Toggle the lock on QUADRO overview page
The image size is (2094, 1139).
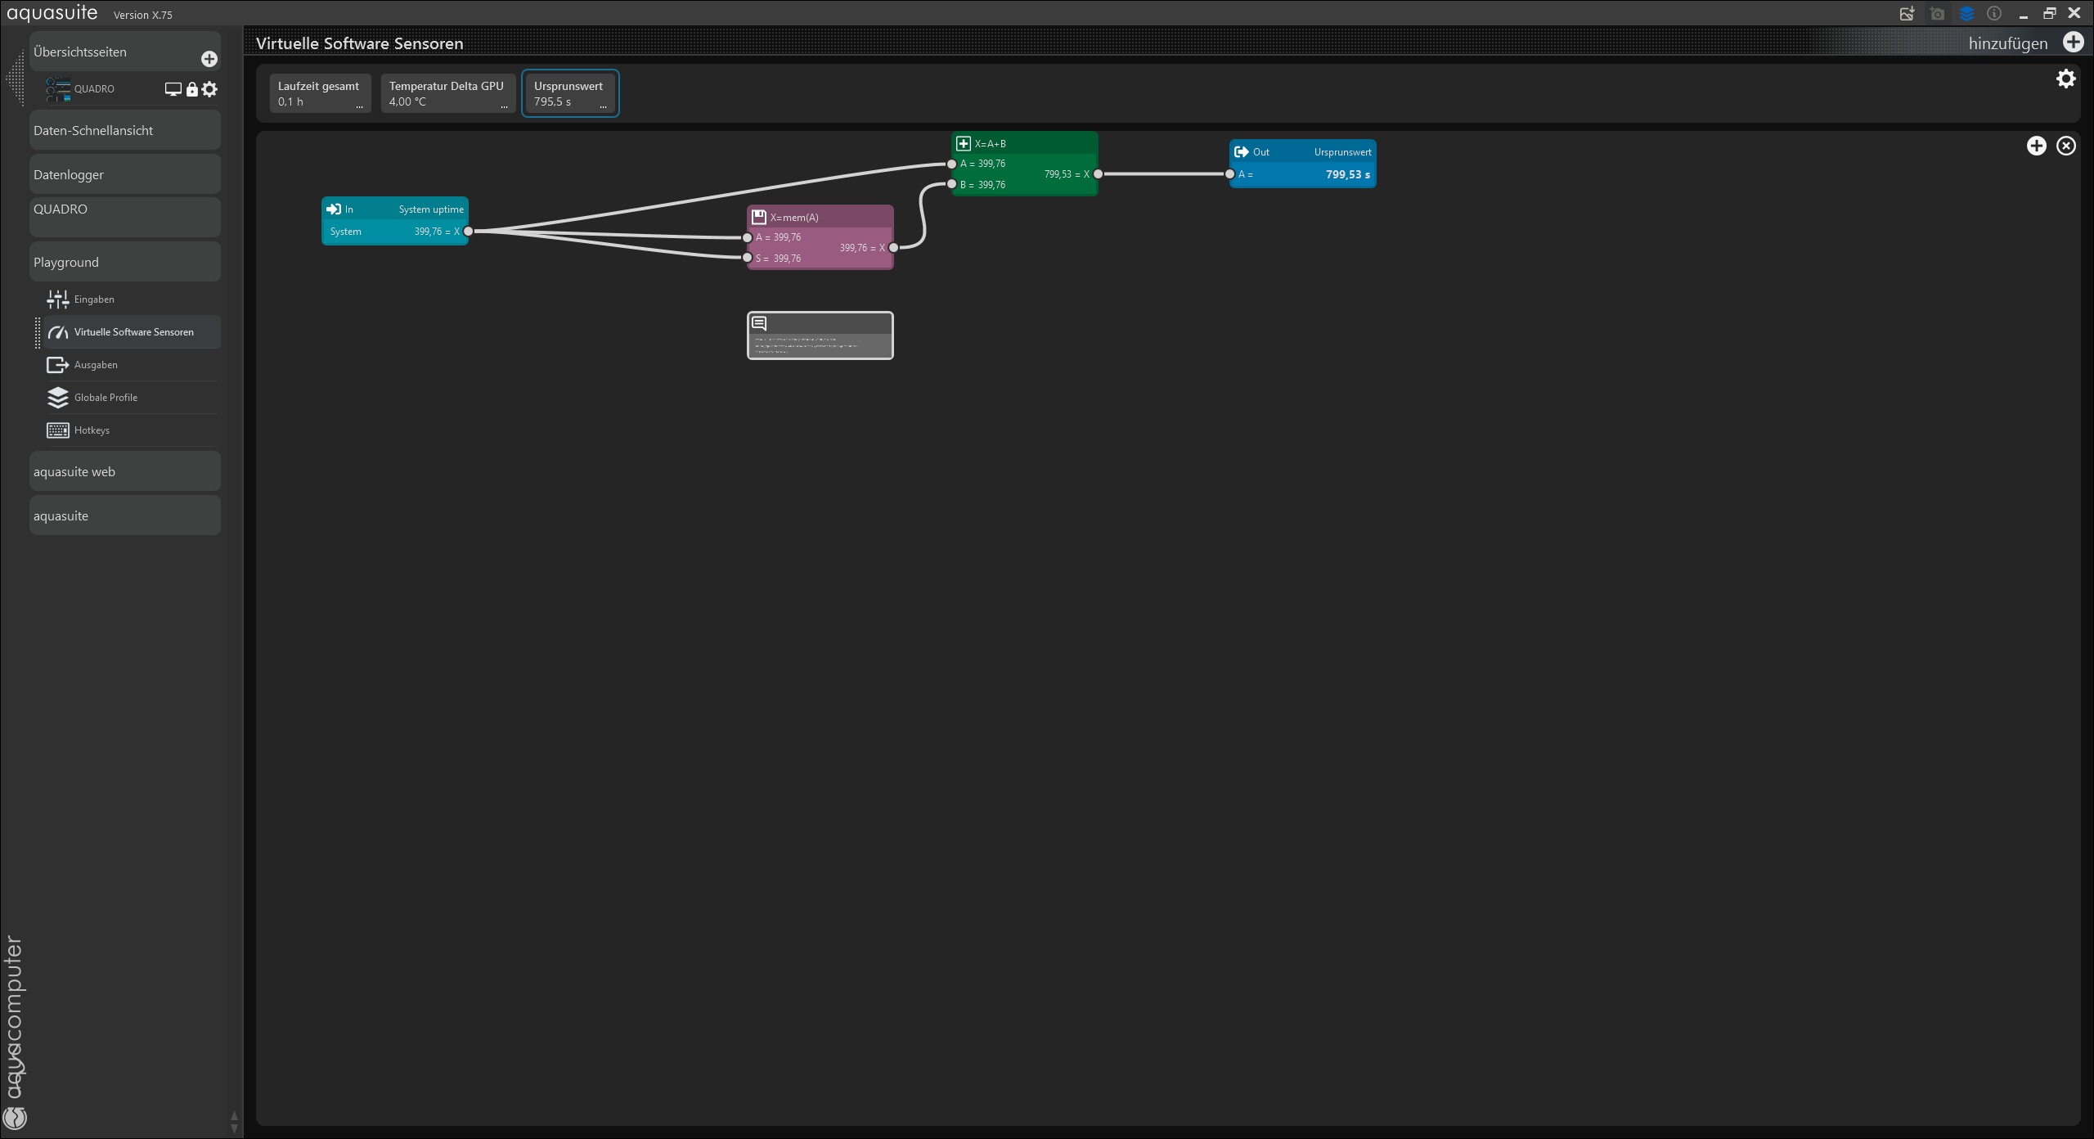[x=192, y=89]
